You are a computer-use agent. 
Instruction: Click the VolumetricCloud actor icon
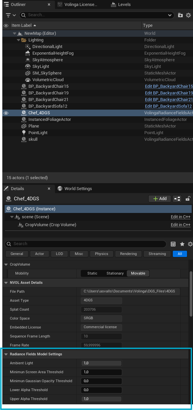pos(28,80)
